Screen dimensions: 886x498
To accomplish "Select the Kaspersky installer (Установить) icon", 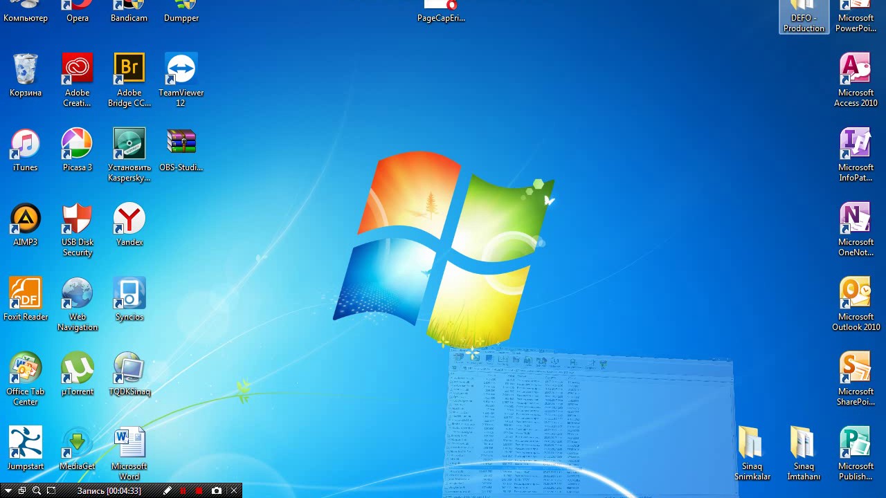I will (x=129, y=155).
